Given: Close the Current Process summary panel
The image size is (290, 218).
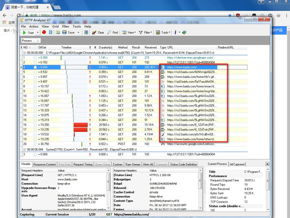Looking at the screenshot, I should (x=267, y=164).
